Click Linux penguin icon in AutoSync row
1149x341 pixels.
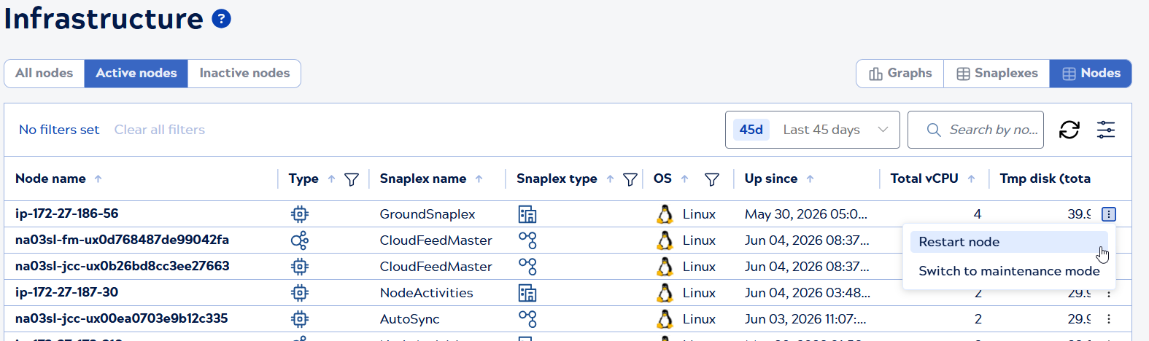pyautogui.click(x=665, y=319)
